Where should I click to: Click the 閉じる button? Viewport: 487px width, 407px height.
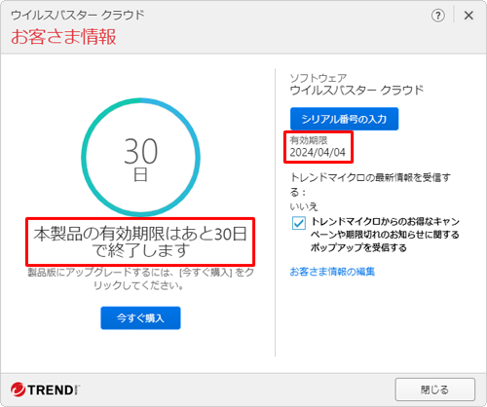point(435,389)
